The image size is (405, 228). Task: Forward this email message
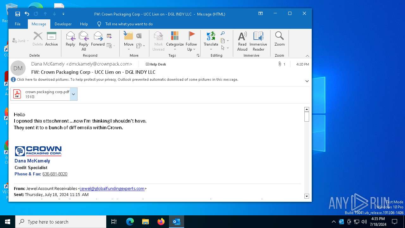click(98, 39)
